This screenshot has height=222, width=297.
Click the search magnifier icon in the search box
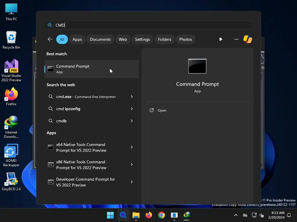click(50, 25)
